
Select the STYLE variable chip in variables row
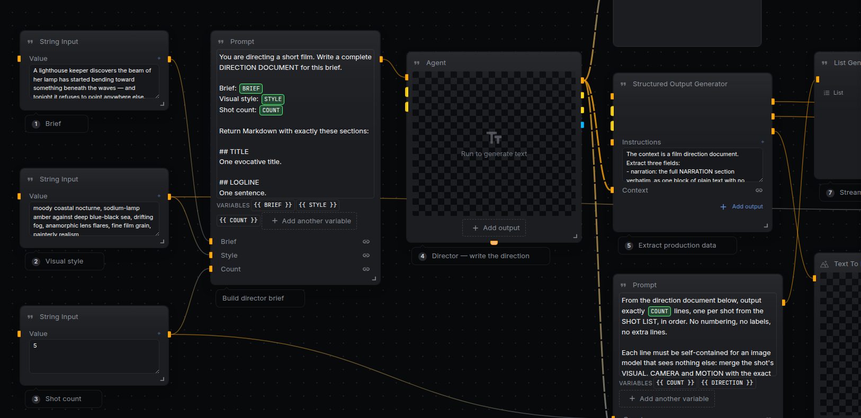click(x=318, y=205)
